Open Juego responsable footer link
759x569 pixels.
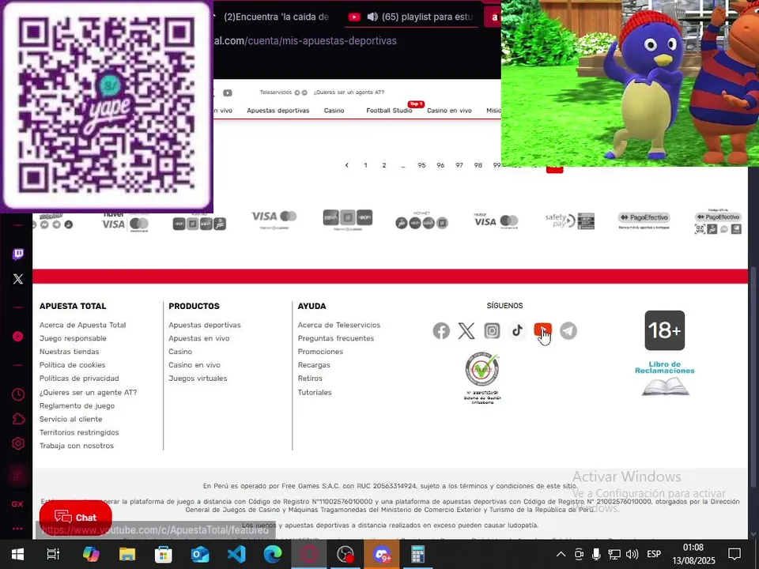73,338
